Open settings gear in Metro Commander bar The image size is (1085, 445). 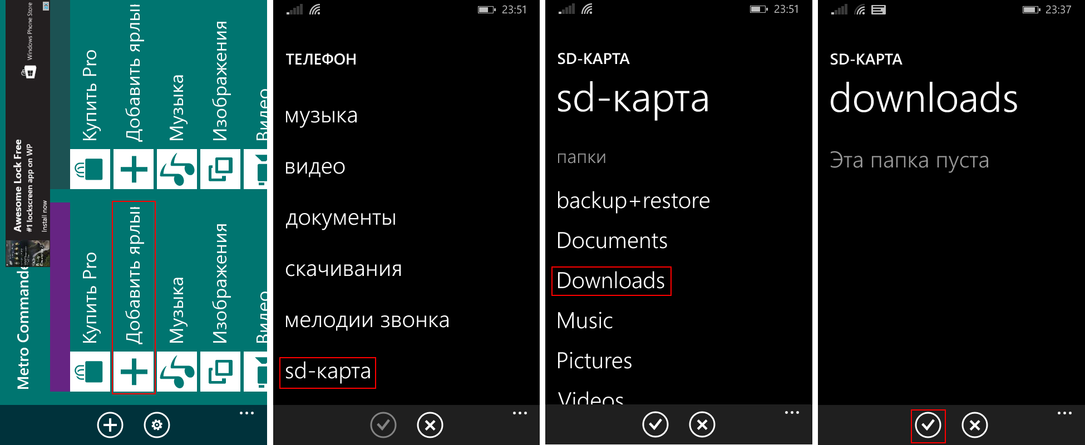click(157, 426)
